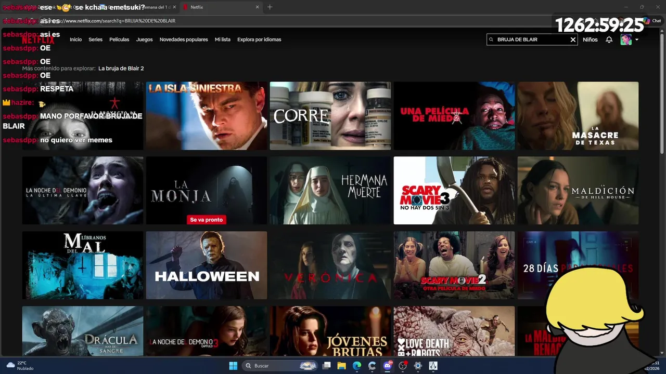Open La Maldición de Hill House card
Image resolution: width=666 pixels, height=374 pixels.
pyautogui.click(x=578, y=191)
